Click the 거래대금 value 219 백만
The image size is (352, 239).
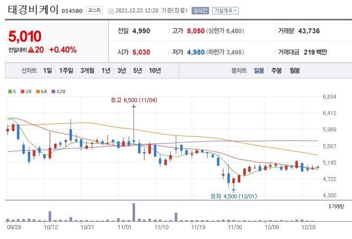point(315,52)
